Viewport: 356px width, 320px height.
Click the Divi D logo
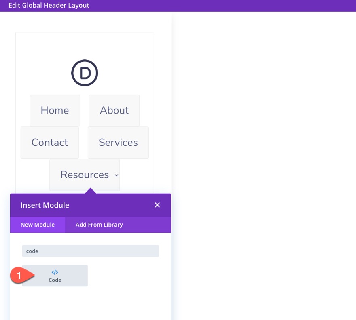click(85, 73)
